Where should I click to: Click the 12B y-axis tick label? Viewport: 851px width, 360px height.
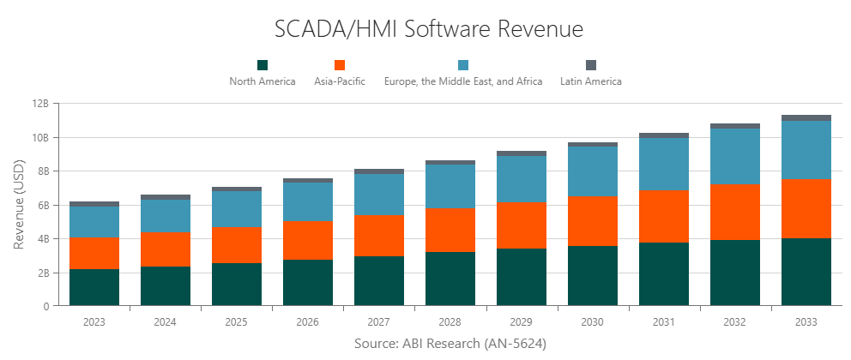40,104
